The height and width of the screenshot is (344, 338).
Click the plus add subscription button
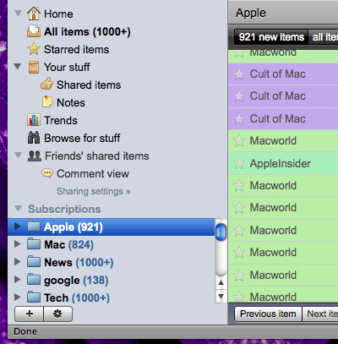pos(30,314)
